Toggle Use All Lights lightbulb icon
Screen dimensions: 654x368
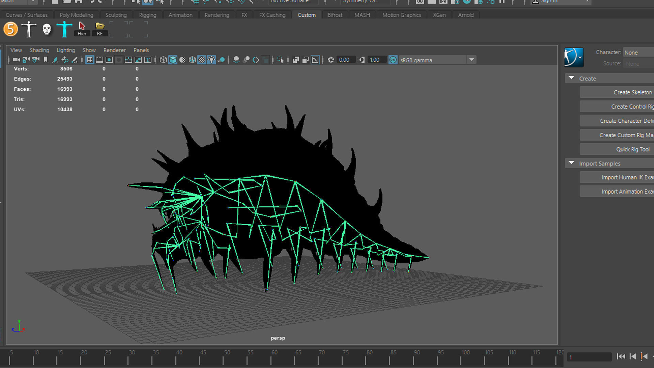(x=212, y=60)
